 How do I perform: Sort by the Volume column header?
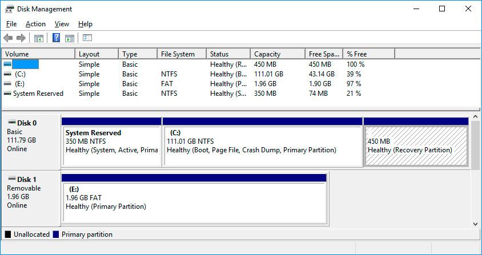38,54
